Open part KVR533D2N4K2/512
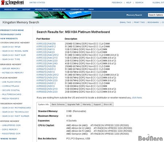Screen dimensions: 164x142 47,55
